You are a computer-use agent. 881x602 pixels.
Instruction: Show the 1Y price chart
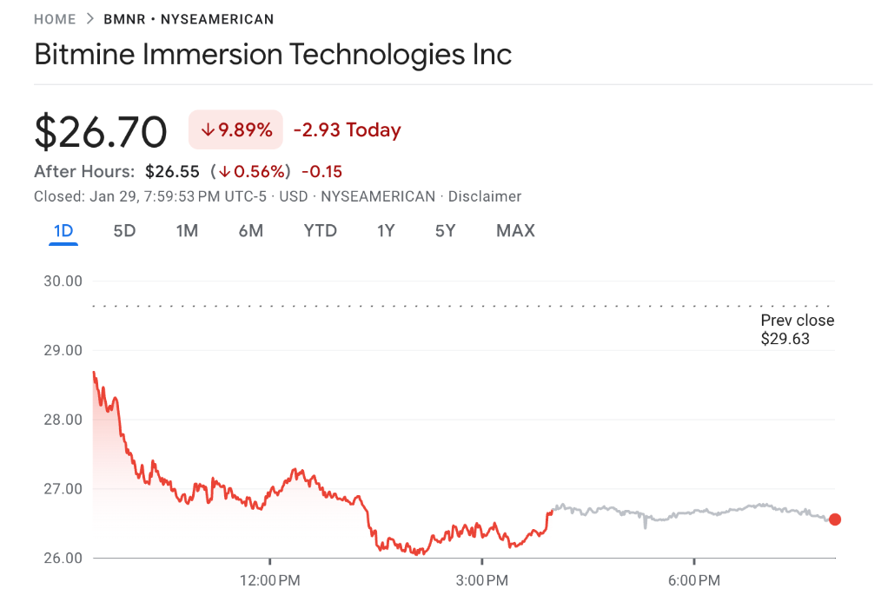pyautogui.click(x=386, y=231)
